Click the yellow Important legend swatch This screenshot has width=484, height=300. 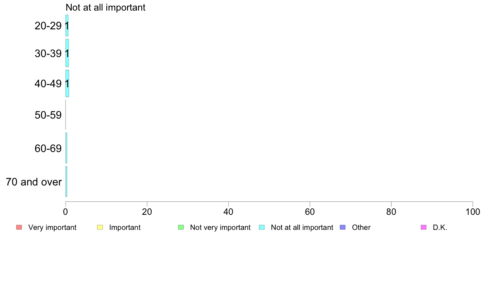(x=100, y=227)
